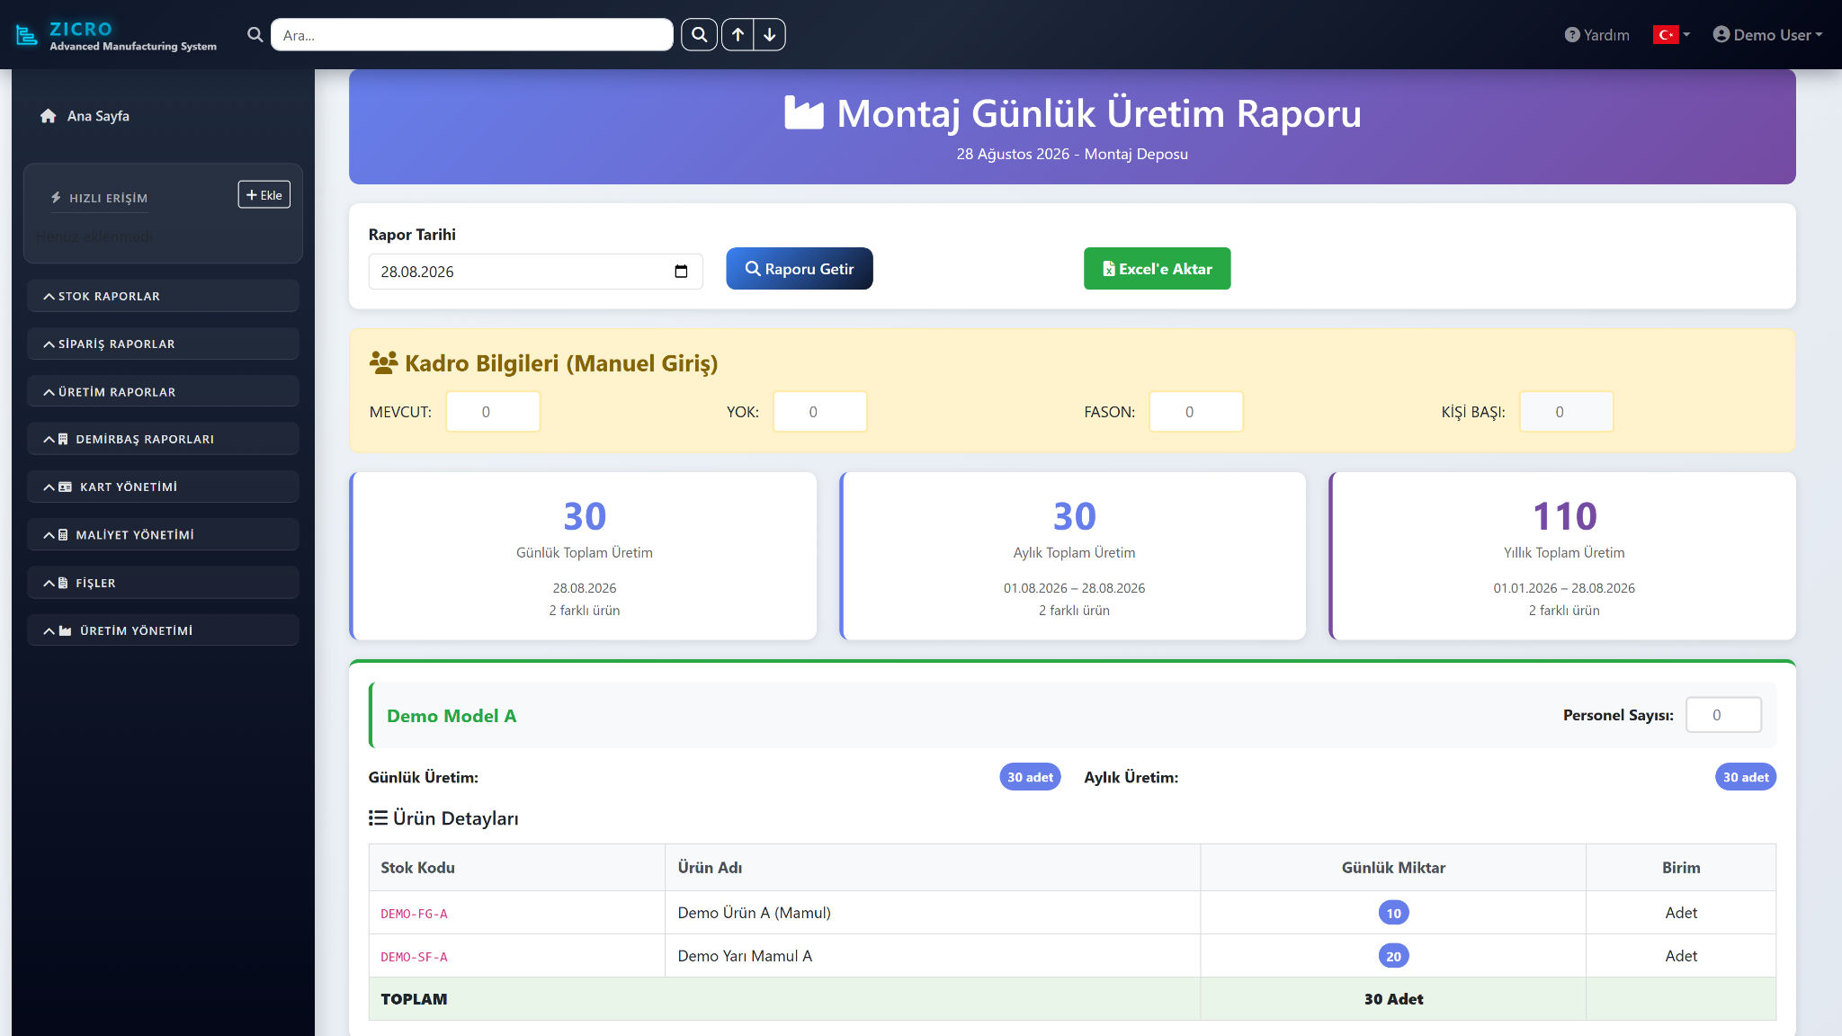Click stock code DEMO-SF-A
1842x1036 pixels.
(x=414, y=957)
